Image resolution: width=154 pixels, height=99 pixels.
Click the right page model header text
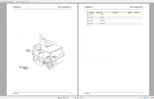[x=136, y=7]
